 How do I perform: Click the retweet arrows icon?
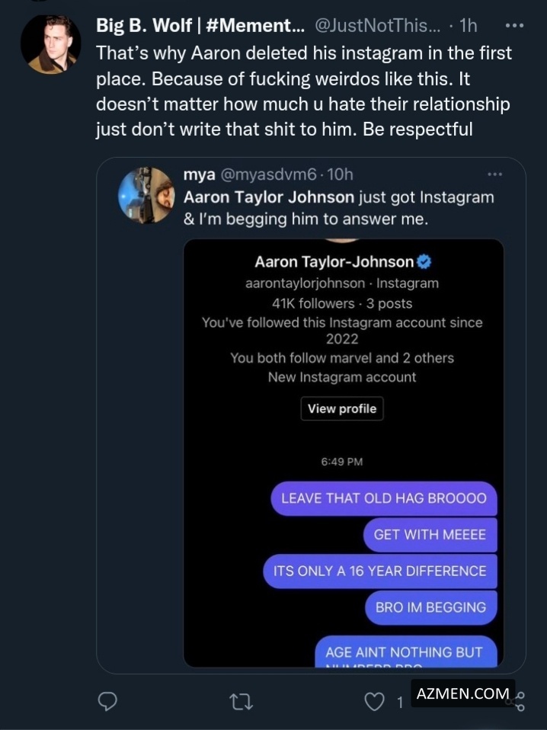point(242,702)
